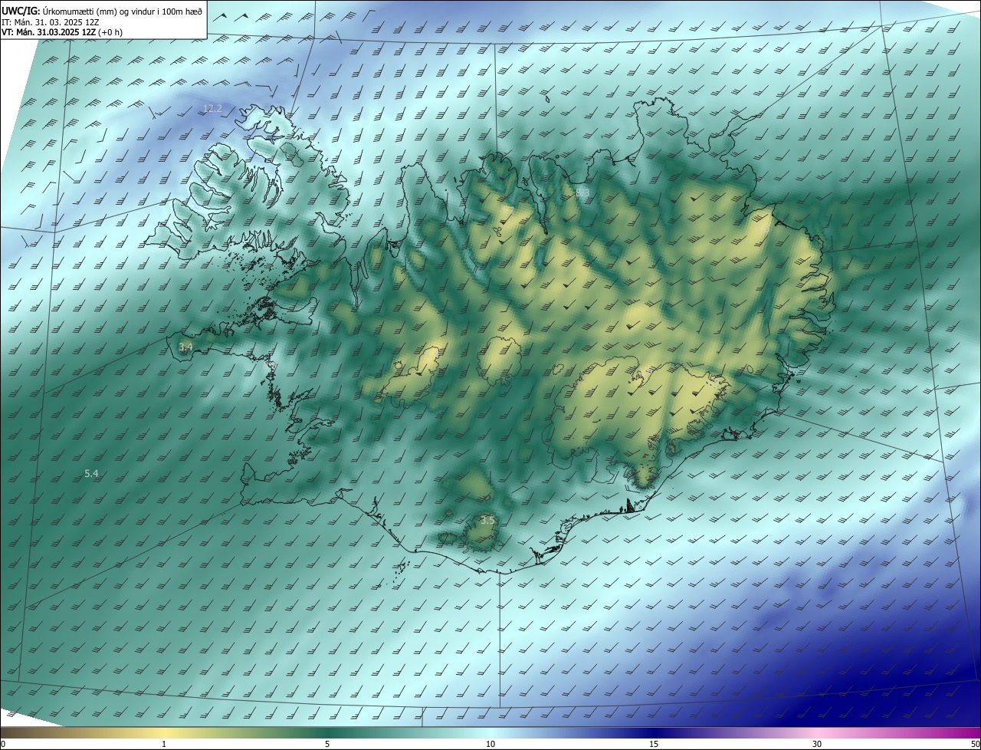Click the 'UWC/IG: Úrkomumætti (mm)' title line

(x=102, y=10)
